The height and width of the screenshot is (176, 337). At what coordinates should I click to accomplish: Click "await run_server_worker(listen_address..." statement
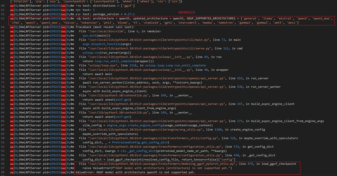[x=142, y=82]
